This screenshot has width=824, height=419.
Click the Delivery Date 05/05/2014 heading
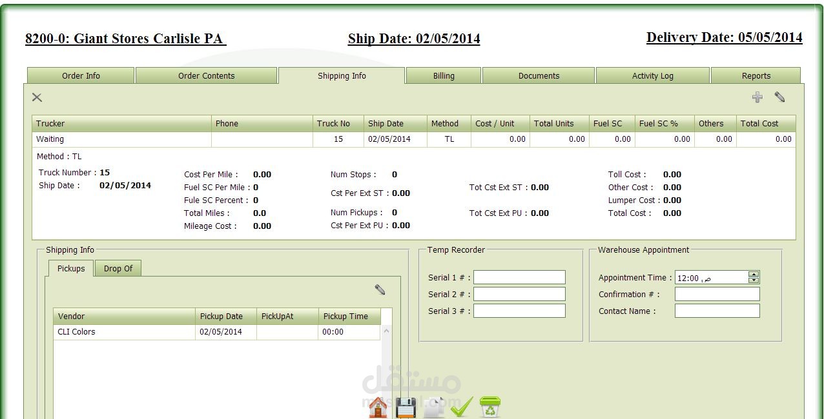click(x=725, y=37)
